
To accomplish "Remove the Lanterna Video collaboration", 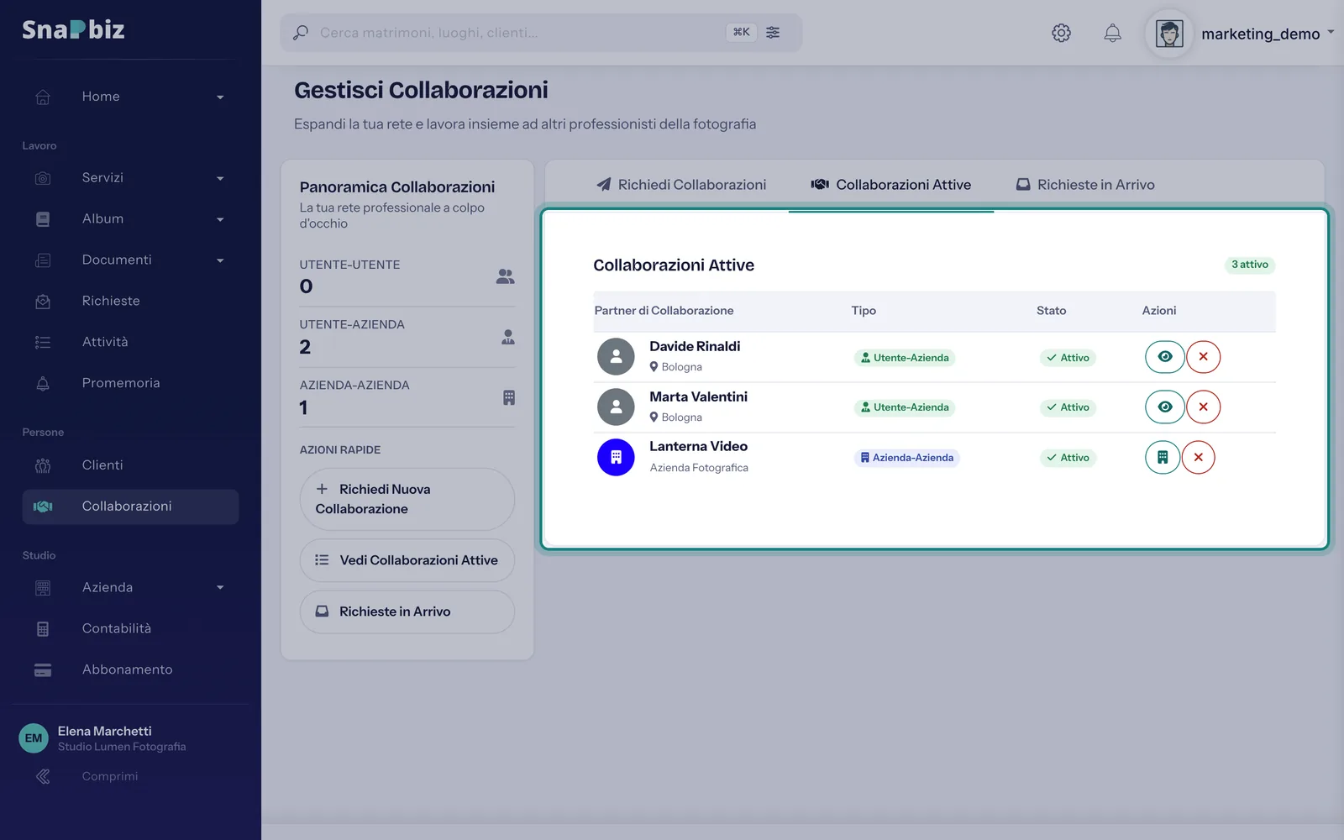I will pyautogui.click(x=1199, y=458).
